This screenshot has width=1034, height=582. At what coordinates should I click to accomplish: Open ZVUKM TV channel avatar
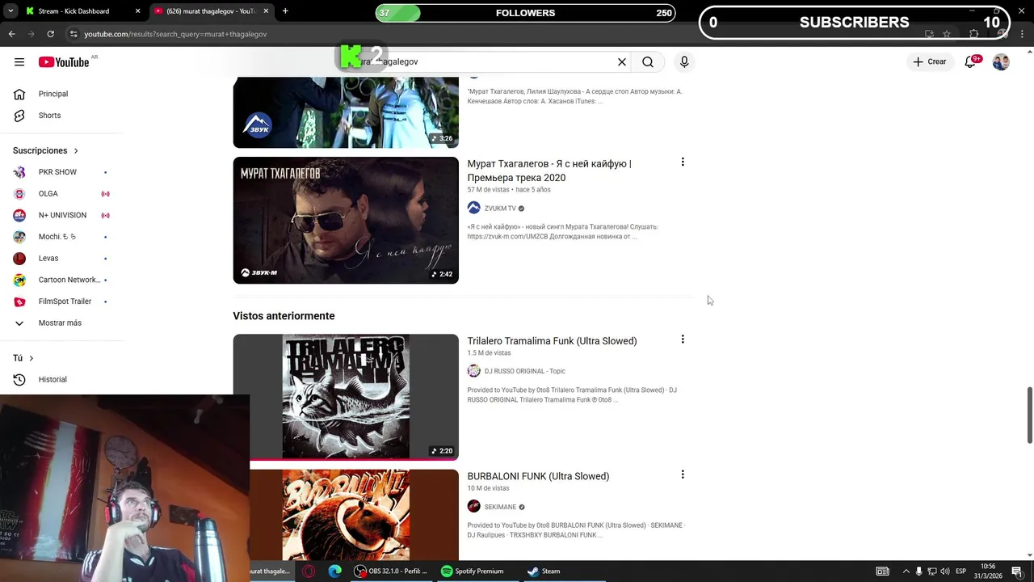(x=474, y=208)
